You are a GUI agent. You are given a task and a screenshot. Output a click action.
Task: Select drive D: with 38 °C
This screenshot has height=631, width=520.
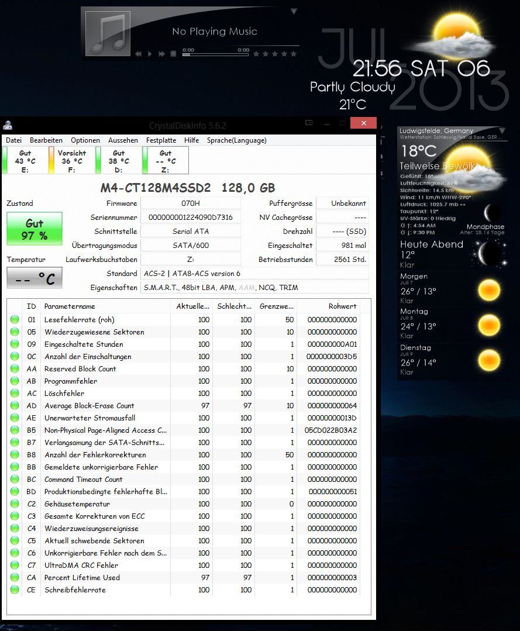[x=118, y=161]
